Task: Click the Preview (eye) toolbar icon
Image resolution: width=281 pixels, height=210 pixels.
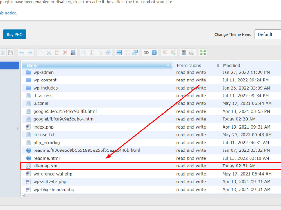Action: (146, 53)
